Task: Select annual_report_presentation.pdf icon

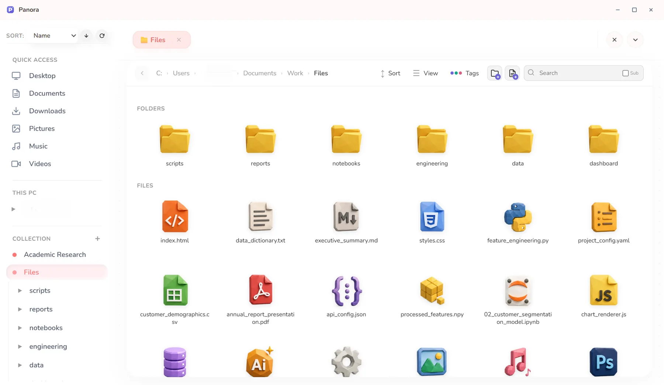Action: (x=260, y=290)
